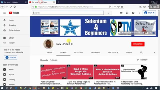This screenshot has width=160, height=90.
Task: Switch to the ABOUT tab
Action: pyautogui.click(x=129, y=52)
